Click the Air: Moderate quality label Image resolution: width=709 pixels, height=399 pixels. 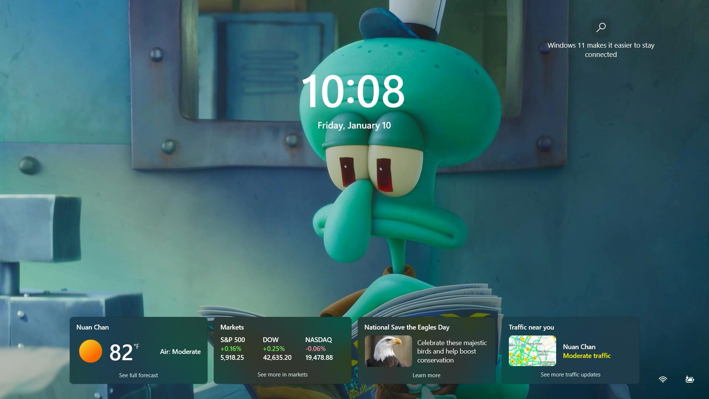click(x=180, y=352)
